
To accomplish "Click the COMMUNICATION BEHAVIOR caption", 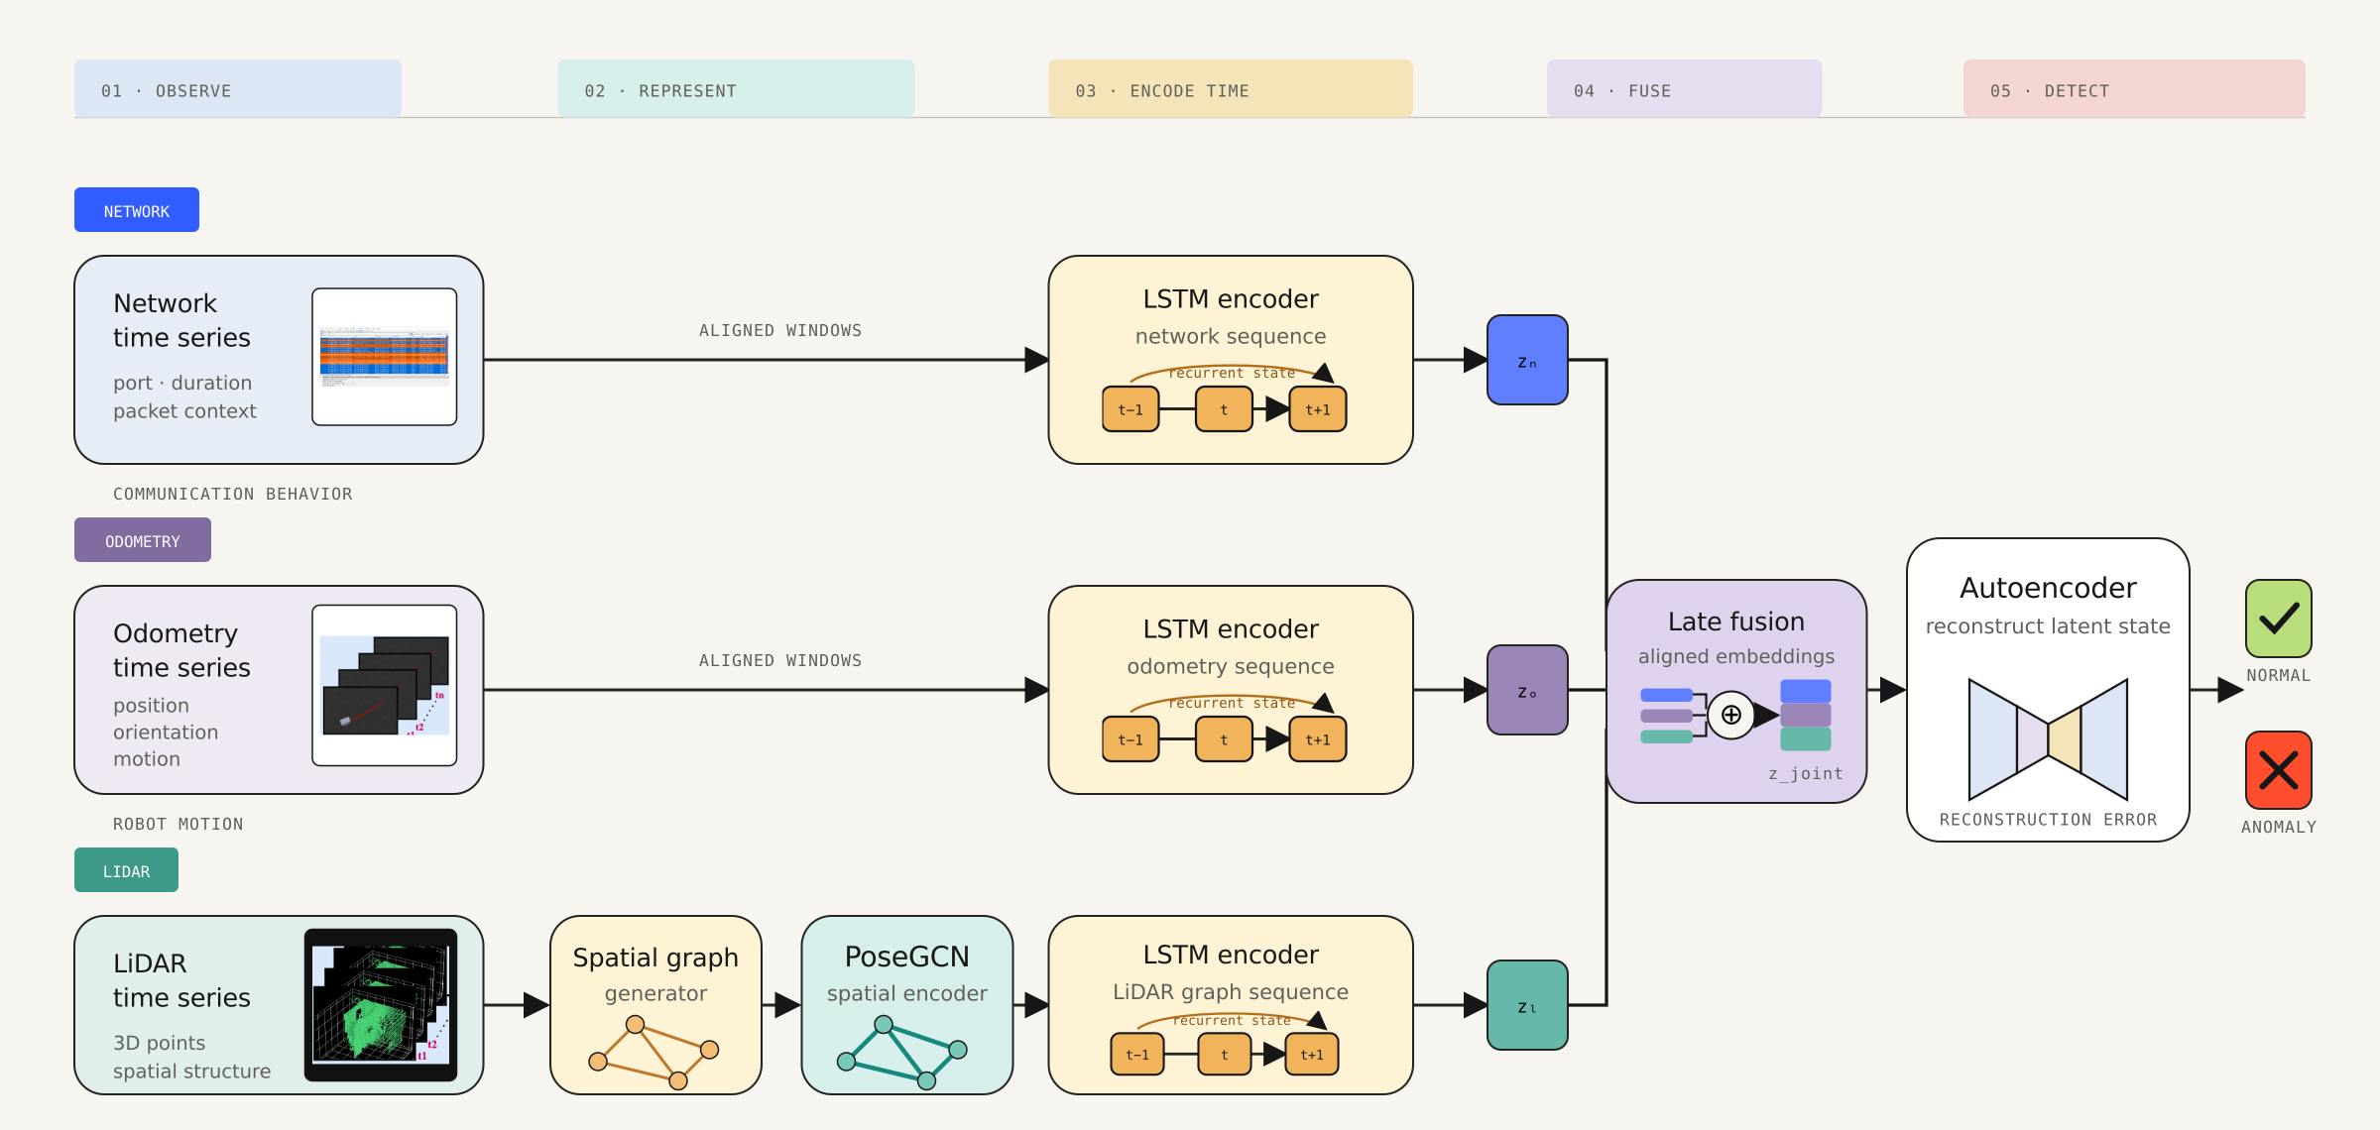I will (x=233, y=494).
